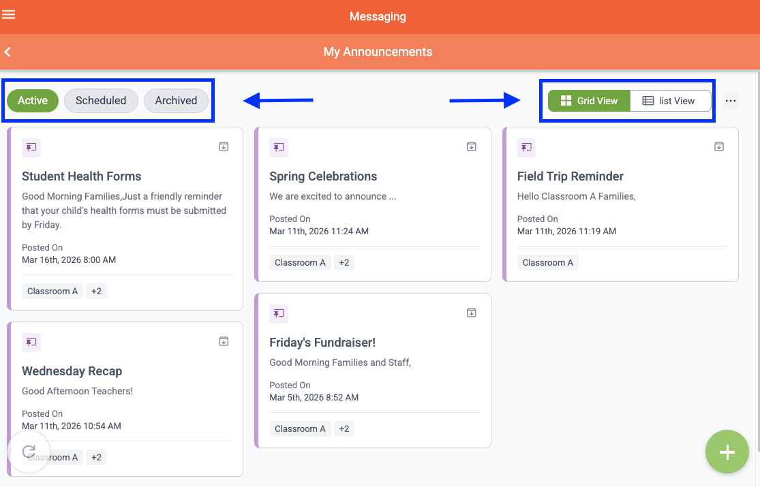Open the Wednesday Recap announcement card
This screenshot has height=487, width=760.
[72, 371]
